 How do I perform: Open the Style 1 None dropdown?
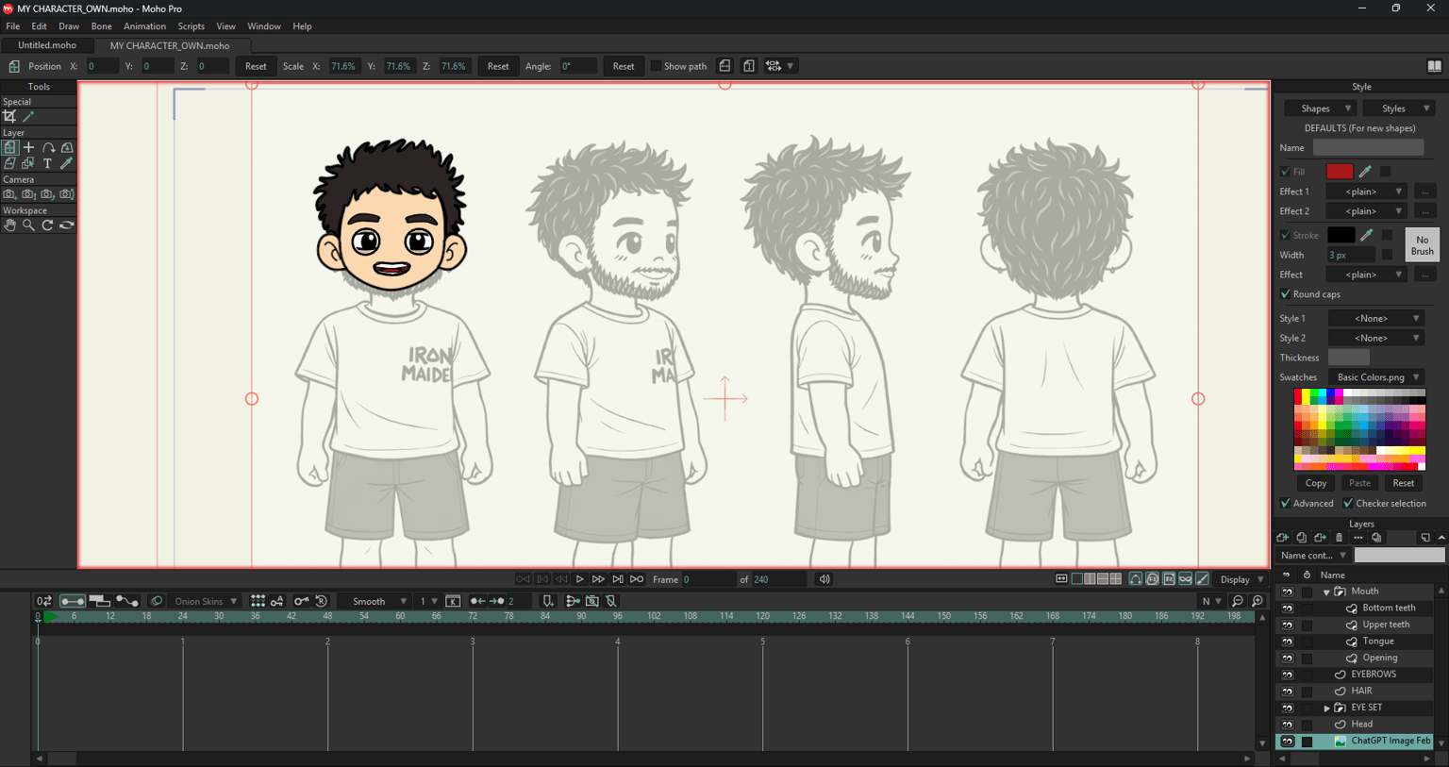click(1376, 319)
